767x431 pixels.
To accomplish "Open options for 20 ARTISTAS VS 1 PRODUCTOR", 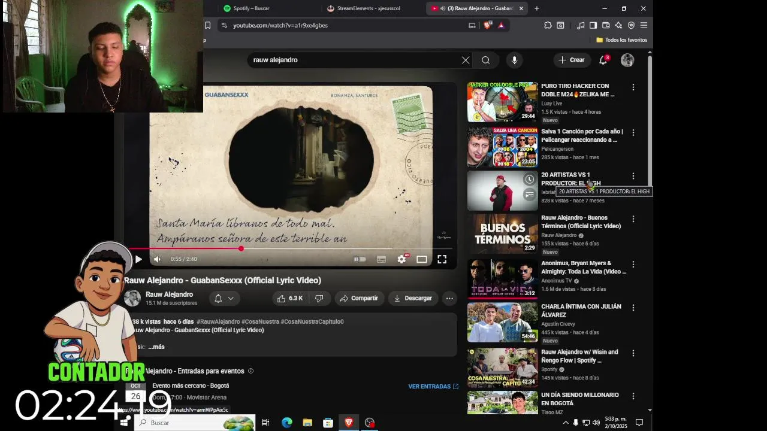I will (633, 176).
